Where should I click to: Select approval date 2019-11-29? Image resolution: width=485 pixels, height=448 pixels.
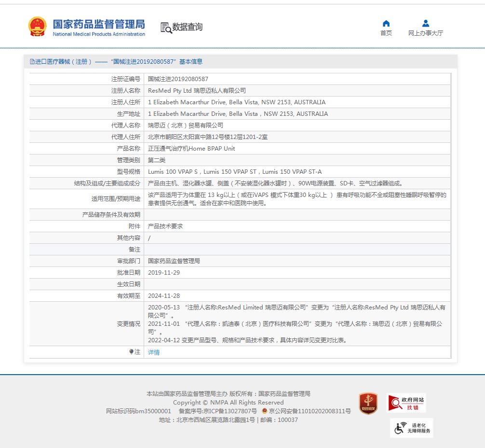click(x=164, y=273)
